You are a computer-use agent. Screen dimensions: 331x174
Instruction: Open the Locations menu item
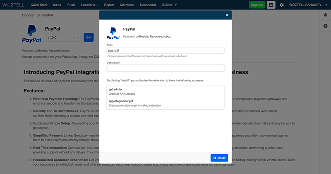coord(89,5)
